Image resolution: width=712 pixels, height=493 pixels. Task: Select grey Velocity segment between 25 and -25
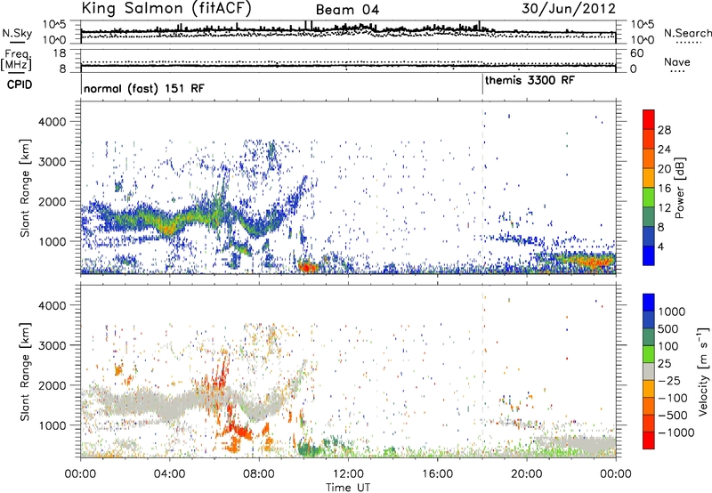click(649, 371)
